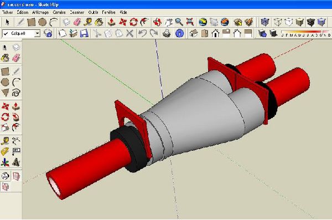Toggle Google Earth terrain display

[214, 22]
